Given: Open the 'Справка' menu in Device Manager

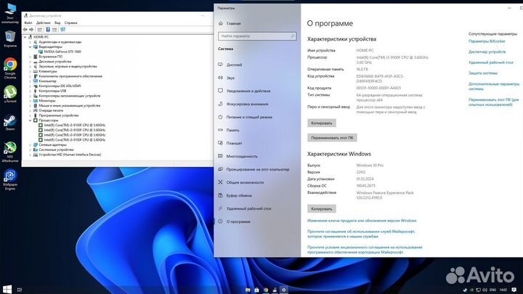Looking at the screenshot, I should [x=70, y=23].
